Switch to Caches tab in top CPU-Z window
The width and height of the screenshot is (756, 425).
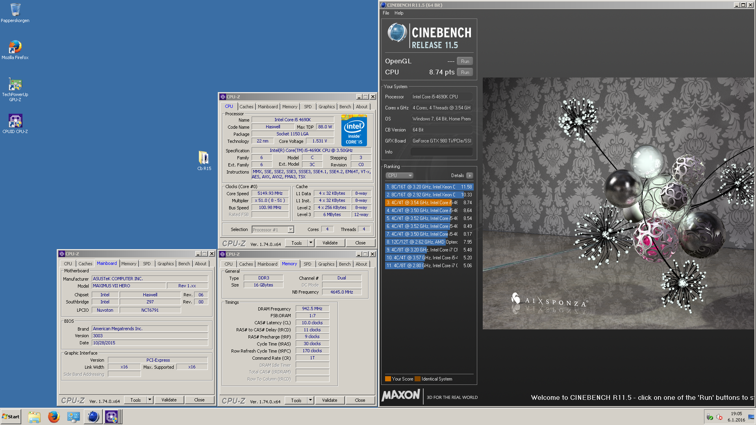pyautogui.click(x=246, y=107)
